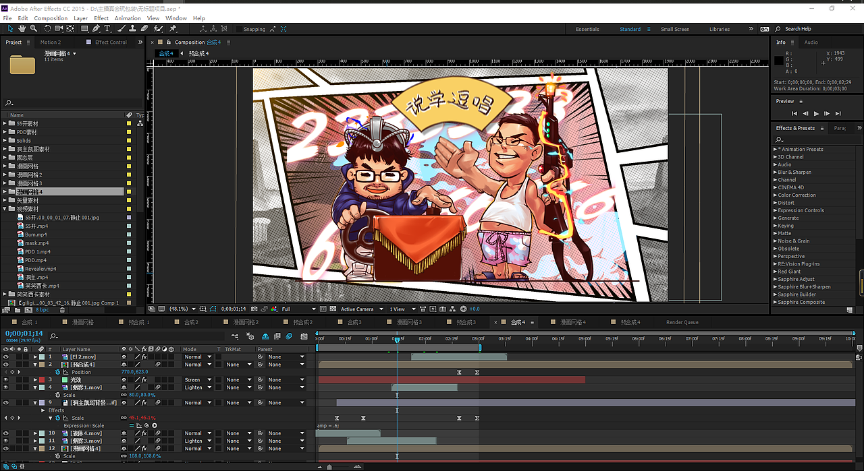Hide layer 1 El 2.mov eye
The width and height of the screenshot is (864, 471).
coord(6,357)
